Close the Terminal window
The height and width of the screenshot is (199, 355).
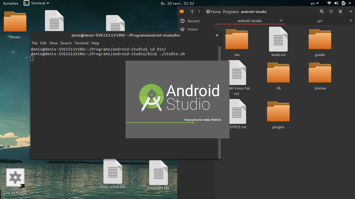click(x=217, y=35)
